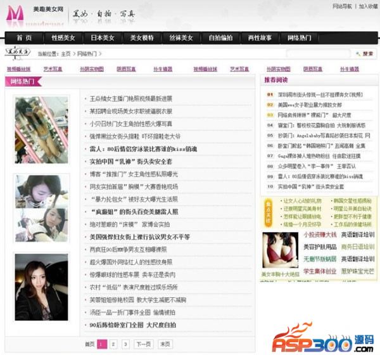Open the article 芙蓉姐姐惊艳校园
The height and width of the screenshot is (355, 380).
[138, 300]
